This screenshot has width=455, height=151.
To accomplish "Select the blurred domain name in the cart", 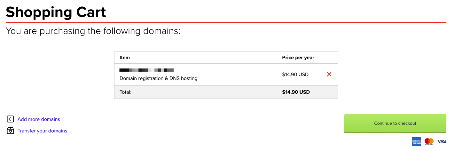I will point(146,70).
